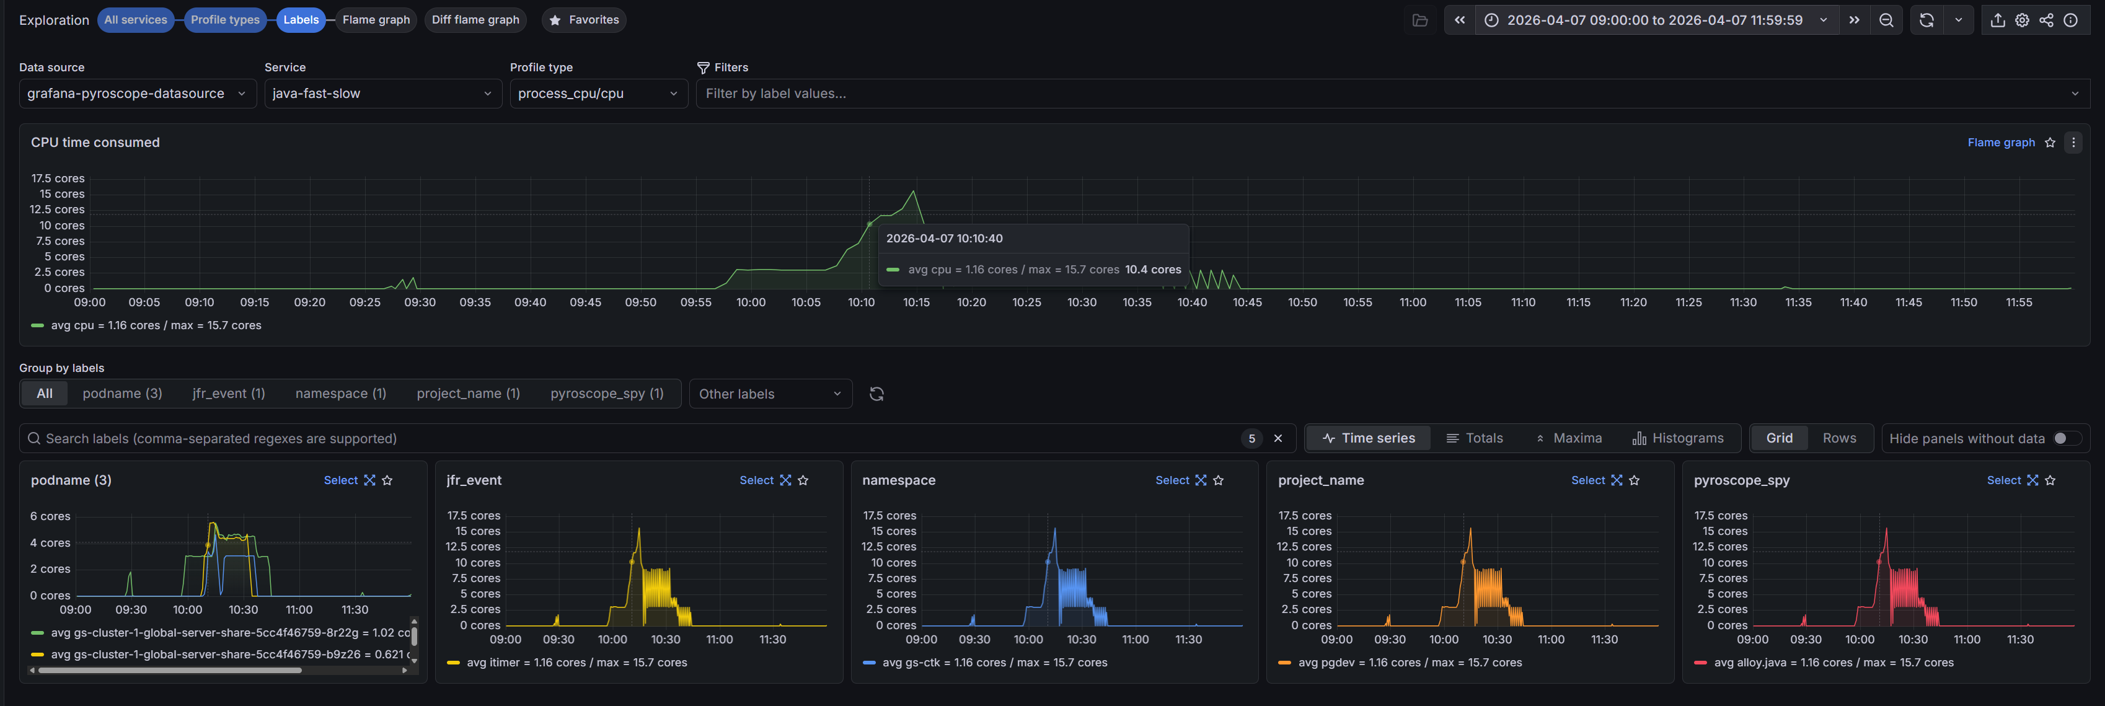
Task: Open the Data source dropdown
Action: click(x=137, y=94)
